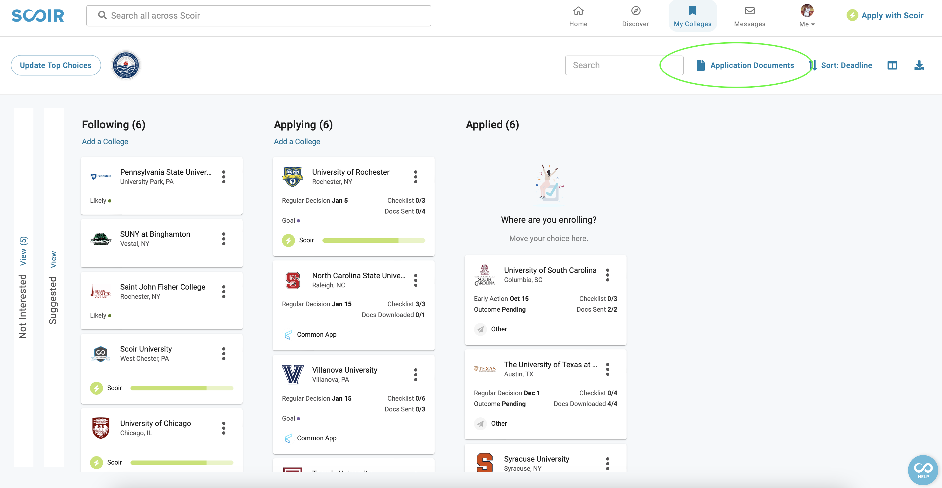The height and width of the screenshot is (488, 942).
Task: Click Common App icon on NC State card
Action: [288, 335]
